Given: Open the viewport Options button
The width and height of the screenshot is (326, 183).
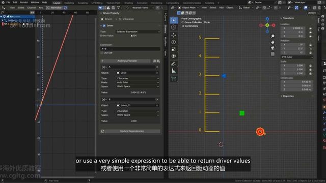Looking at the screenshot, I should point(313,13).
